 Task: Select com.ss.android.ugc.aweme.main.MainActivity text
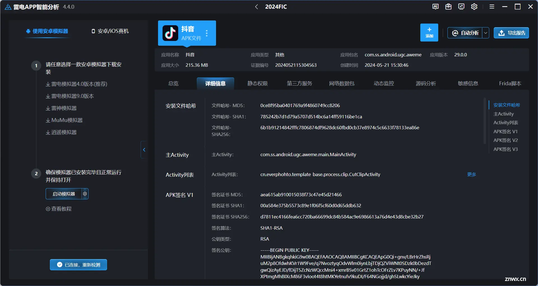[x=308, y=154]
